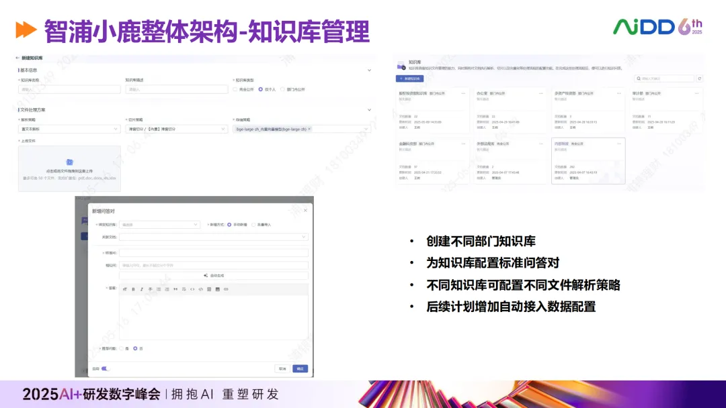The height and width of the screenshot is (408, 726).
Task: Choose the 批量导入 radio option
Action: tap(252, 225)
